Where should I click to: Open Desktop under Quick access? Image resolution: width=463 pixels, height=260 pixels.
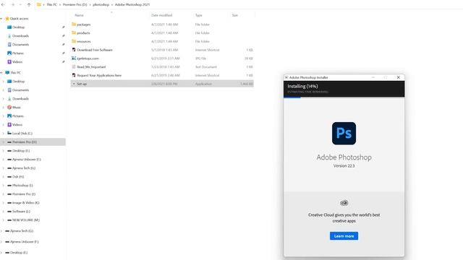click(x=18, y=27)
